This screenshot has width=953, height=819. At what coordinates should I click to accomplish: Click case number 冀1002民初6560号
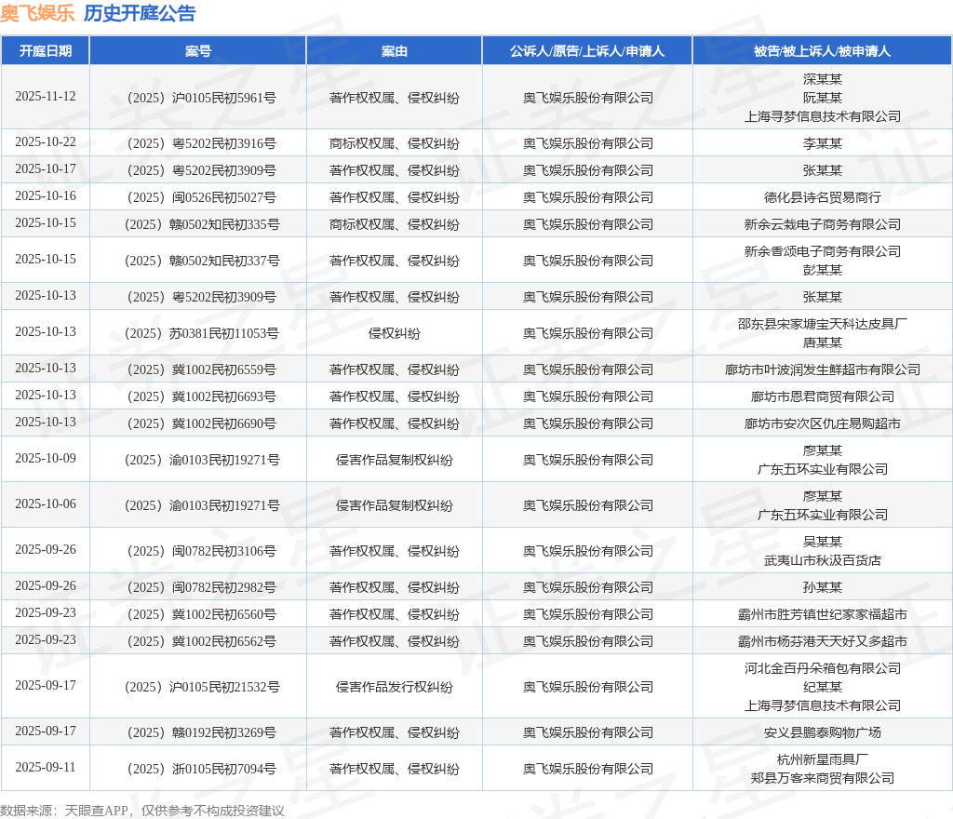pos(201,614)
